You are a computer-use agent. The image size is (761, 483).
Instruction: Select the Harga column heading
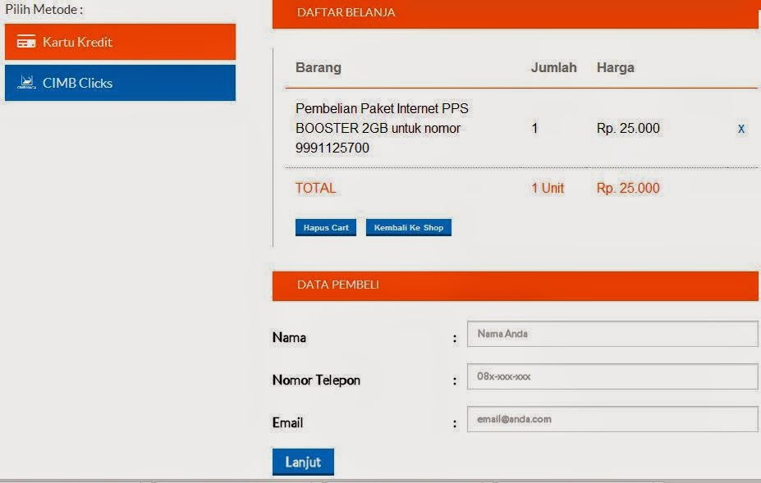tap(617, 68)
